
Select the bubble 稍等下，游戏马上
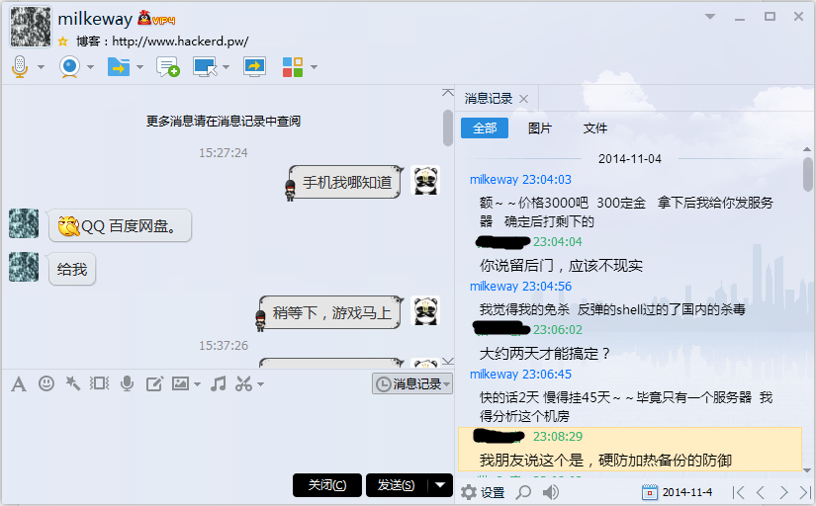[331, 312]
